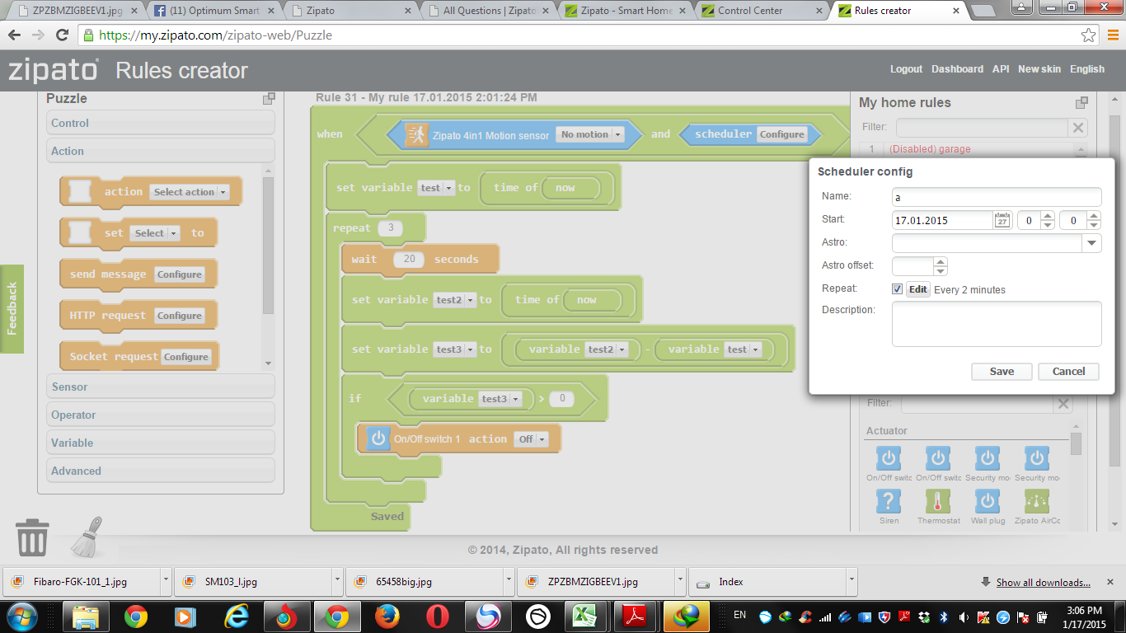The image size is (1126, 633).
Task: Open the Dashboard link
Action: tap(957, 69)
